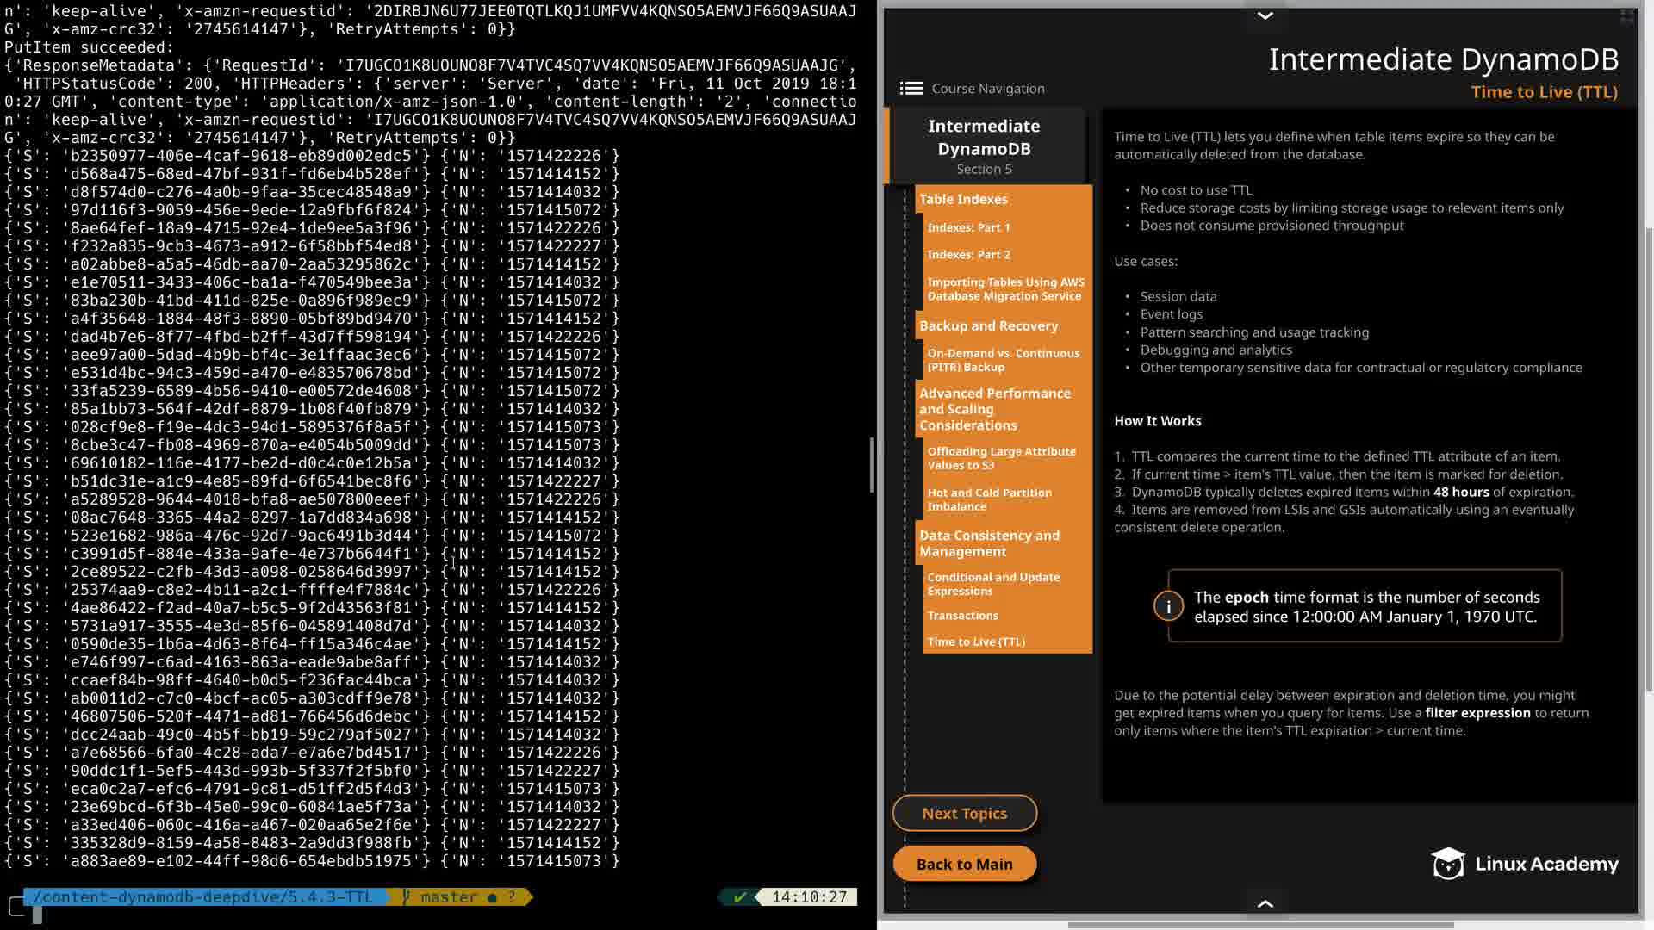Image resolution: width=1654 pixels, height=930 pixels.
Task: Collapse the top panel with the chevron down arrow
Action: click(1265, 15)
